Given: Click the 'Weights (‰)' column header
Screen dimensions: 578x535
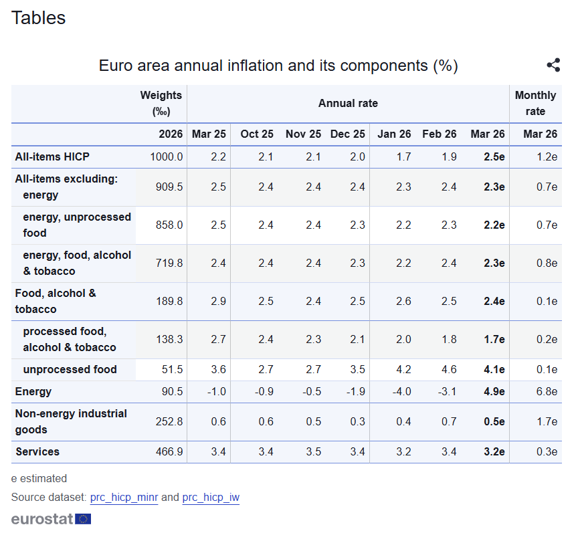Looking at the screenshot, I should pos(161,103).
